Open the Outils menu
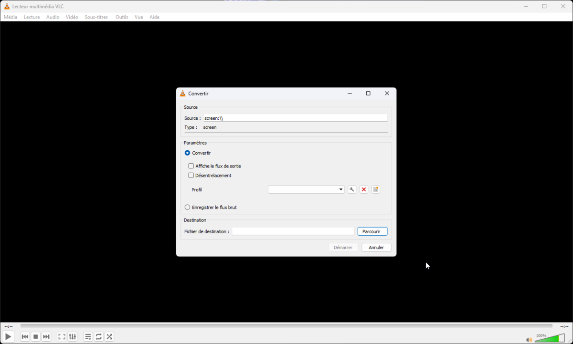573x344 pixels. tap(122, 17)
